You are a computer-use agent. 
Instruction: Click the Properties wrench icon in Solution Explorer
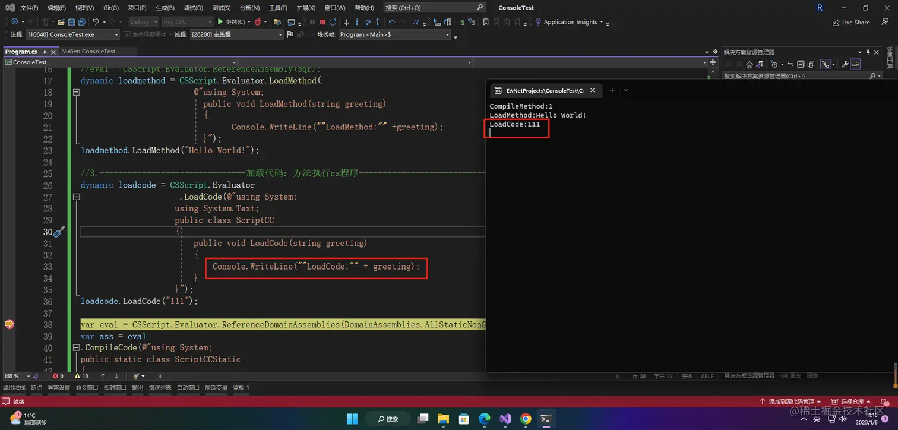[845, 64]
